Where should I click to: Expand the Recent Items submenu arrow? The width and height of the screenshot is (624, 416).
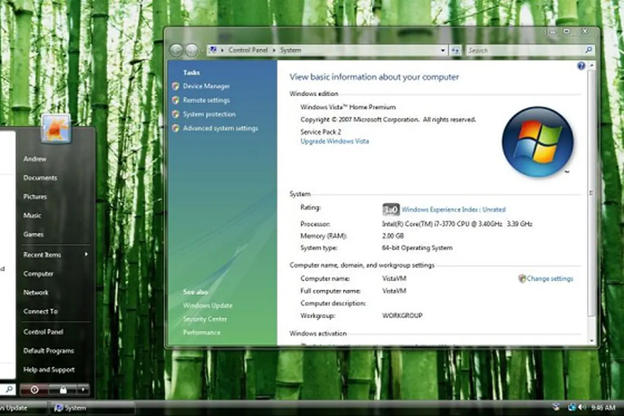point(86,255)
